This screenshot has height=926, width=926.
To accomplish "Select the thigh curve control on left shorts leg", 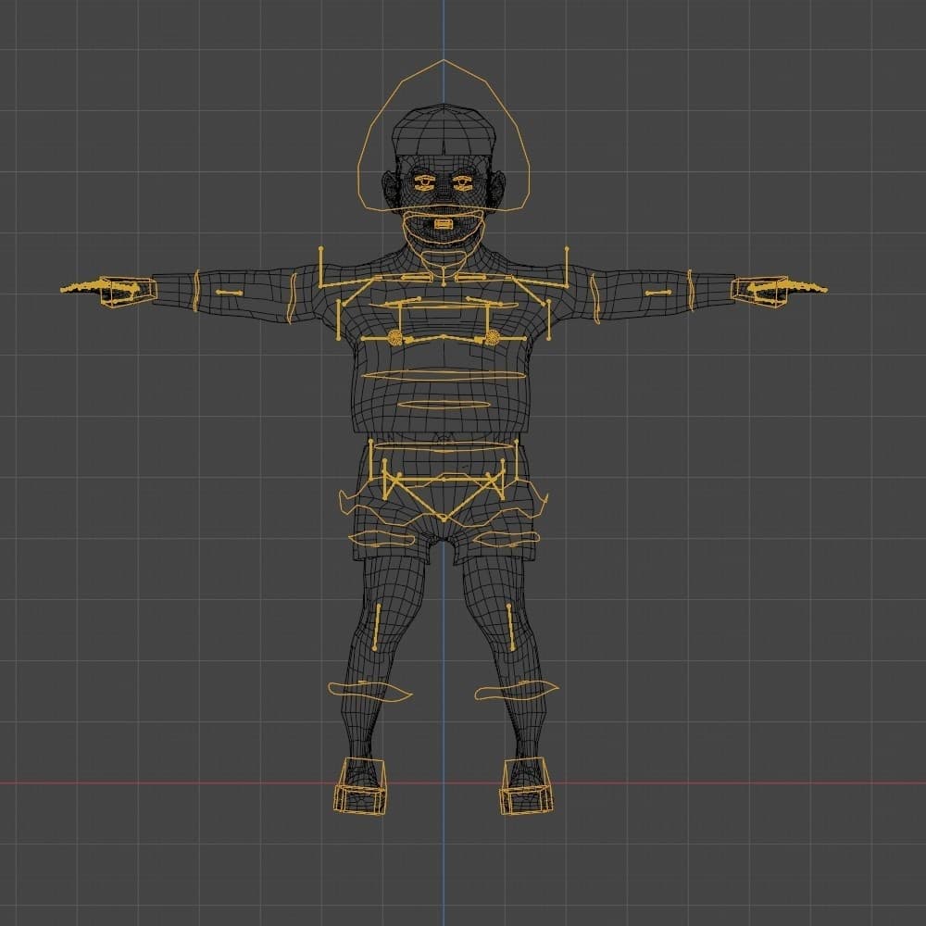I will (x=381, y=539).
